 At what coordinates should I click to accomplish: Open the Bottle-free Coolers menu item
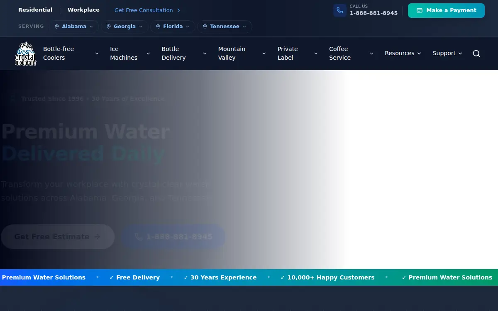(x=71, y=53)
